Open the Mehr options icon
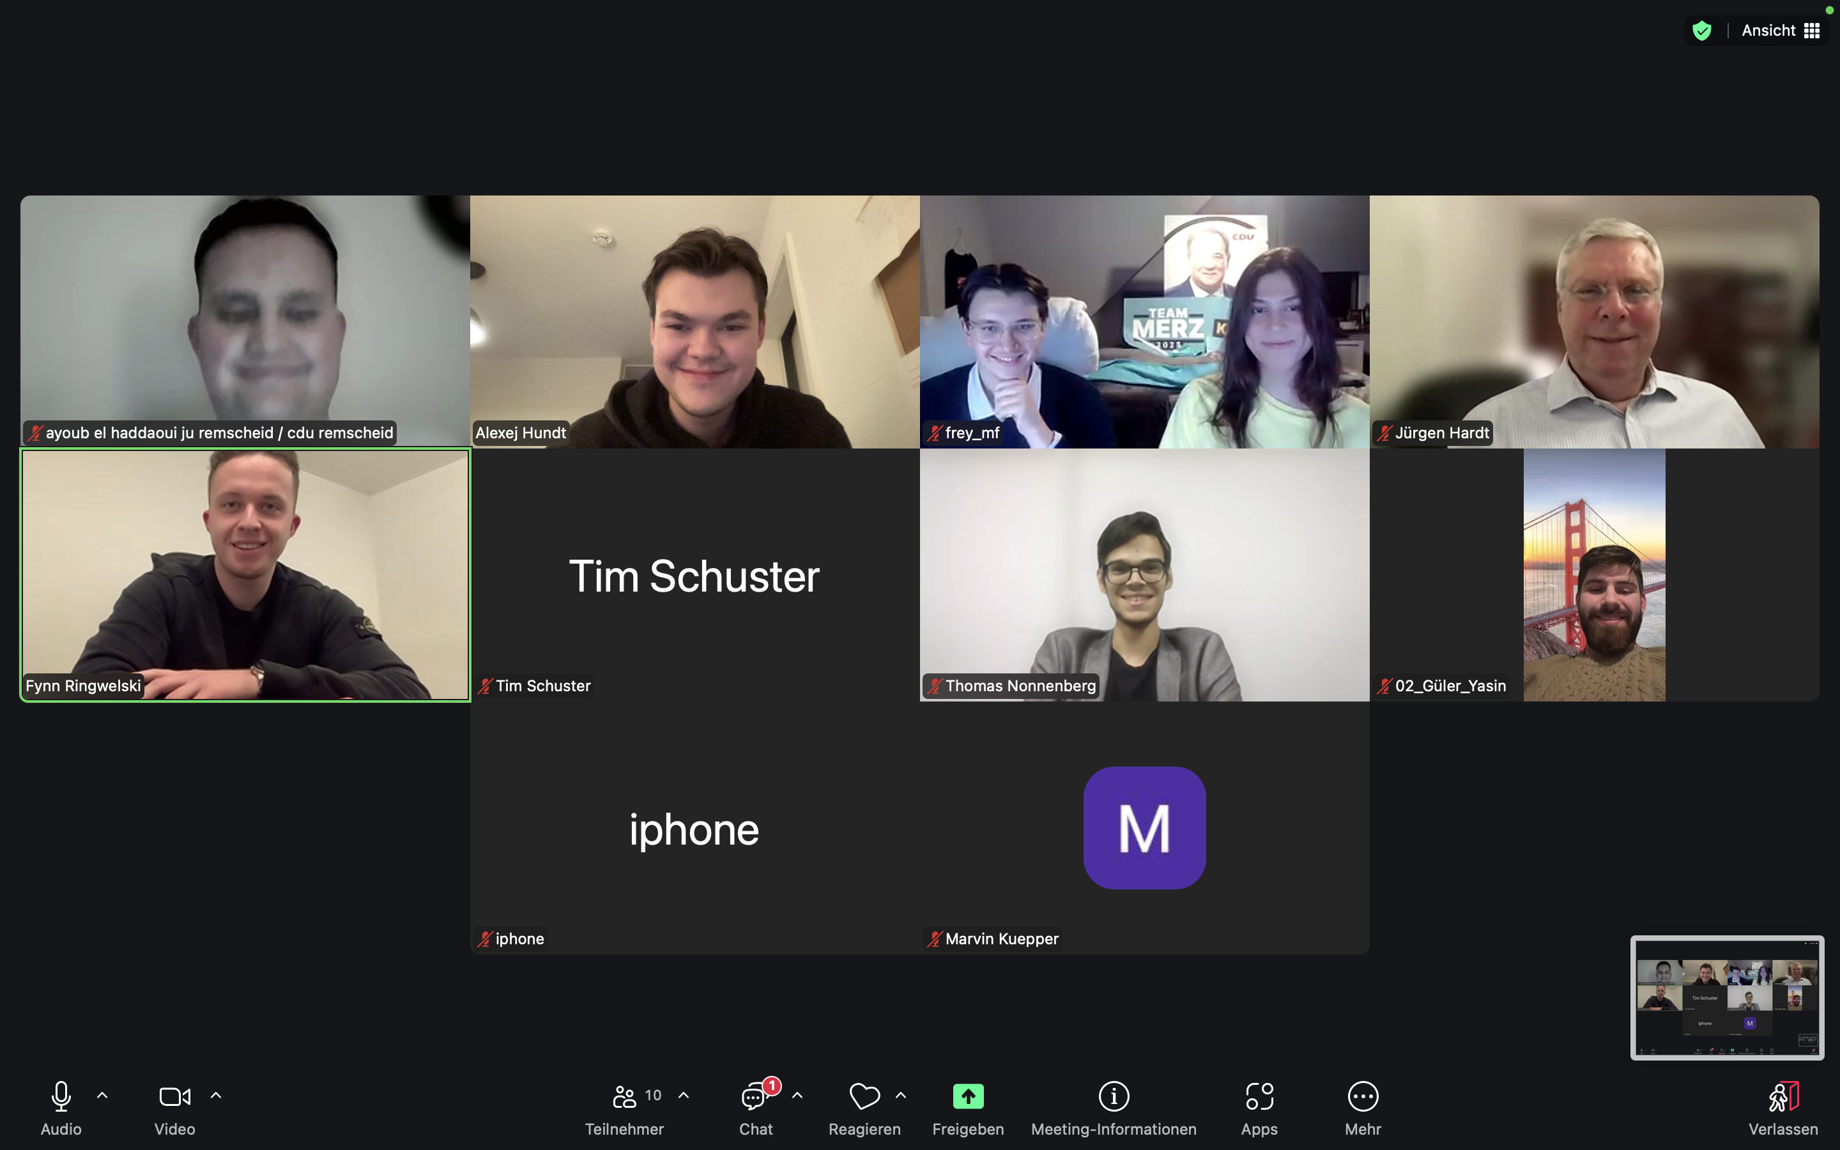The image size is (1840, 1150). coord(1363,1096)
